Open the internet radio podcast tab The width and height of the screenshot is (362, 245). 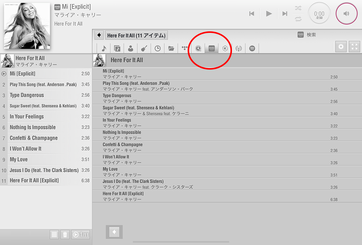(239, 48)
